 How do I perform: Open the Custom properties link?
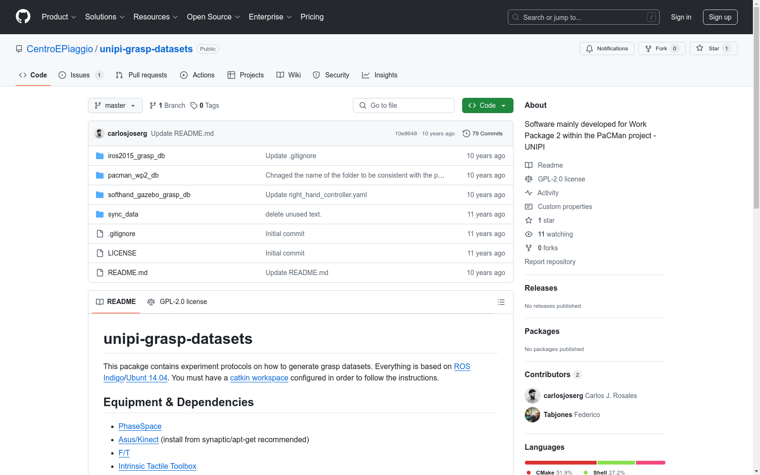click(565, 207)
